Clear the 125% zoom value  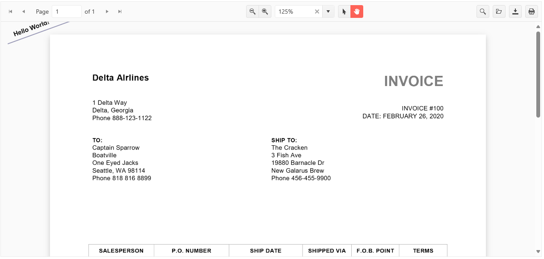pyautogui.click(x=317, y=12)
